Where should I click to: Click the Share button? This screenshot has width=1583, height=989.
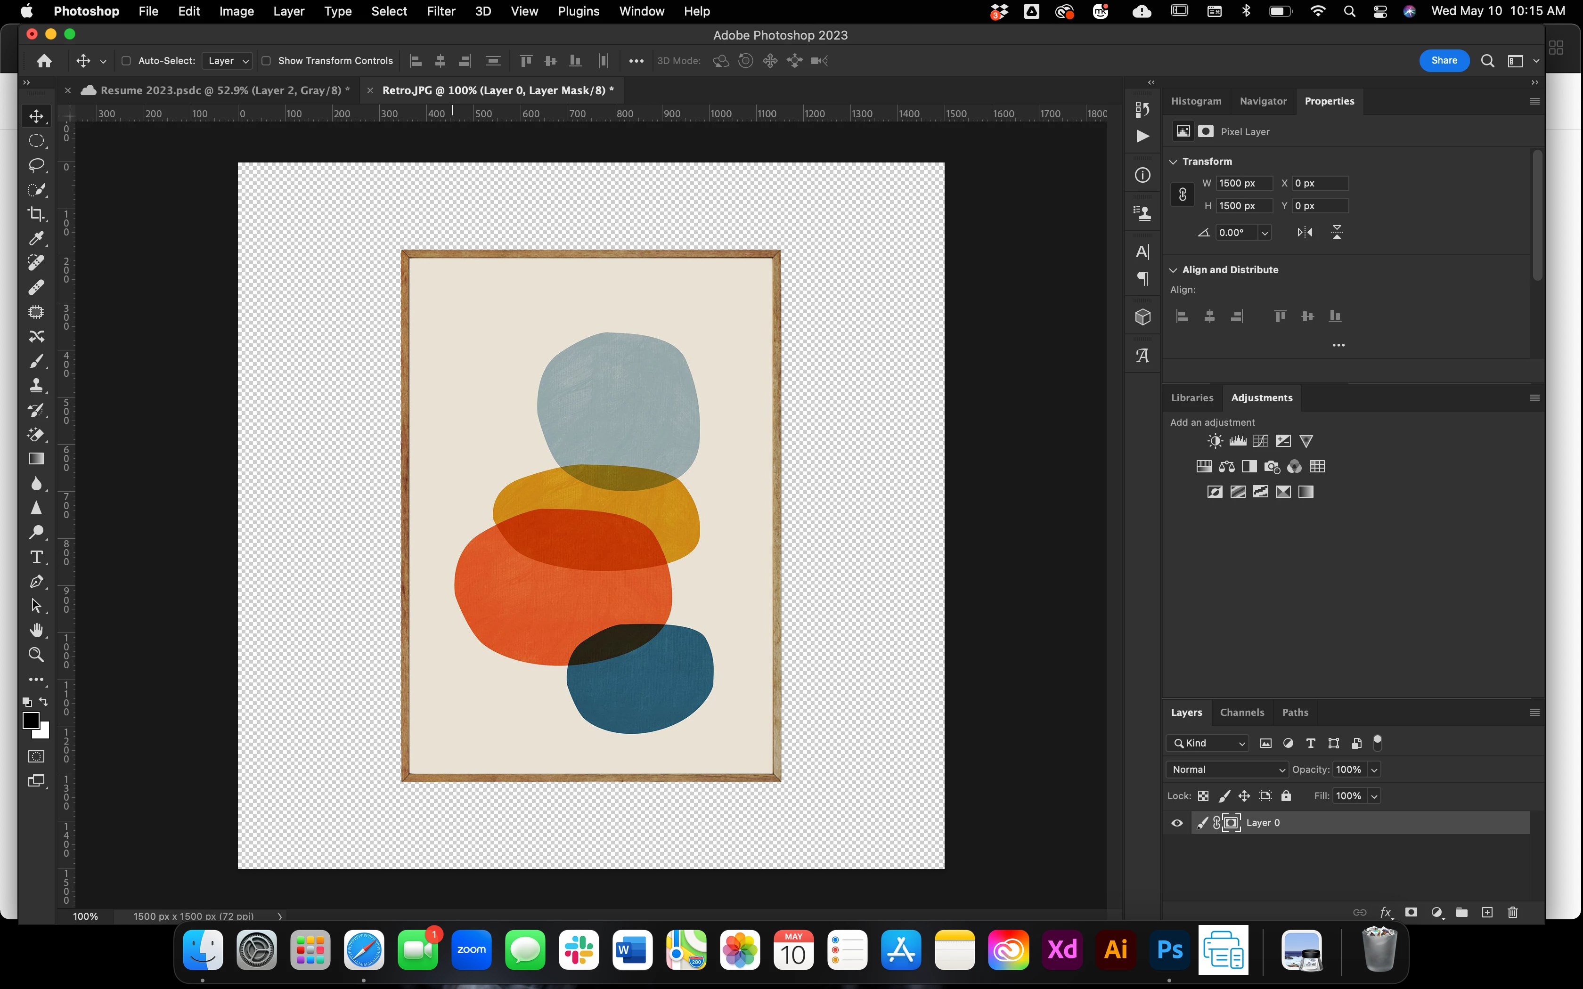(1444, 61)
